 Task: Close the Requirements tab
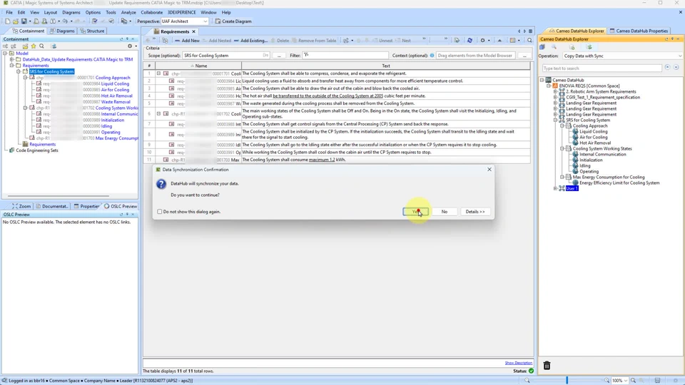[x=193, y=31]
